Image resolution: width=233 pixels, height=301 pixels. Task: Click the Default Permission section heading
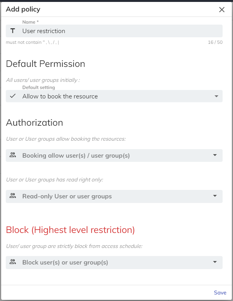(45, 64)
